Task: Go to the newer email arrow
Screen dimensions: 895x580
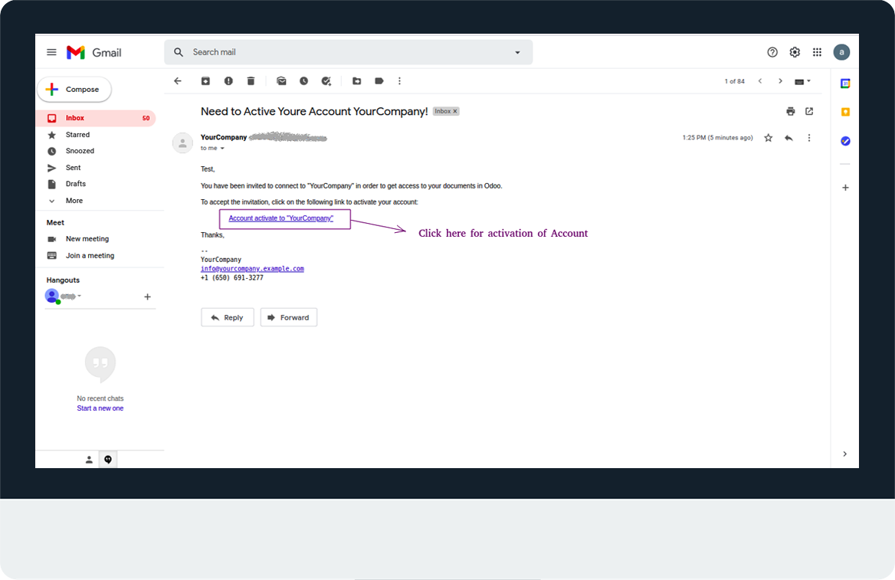Action: [x=759, y=81]
